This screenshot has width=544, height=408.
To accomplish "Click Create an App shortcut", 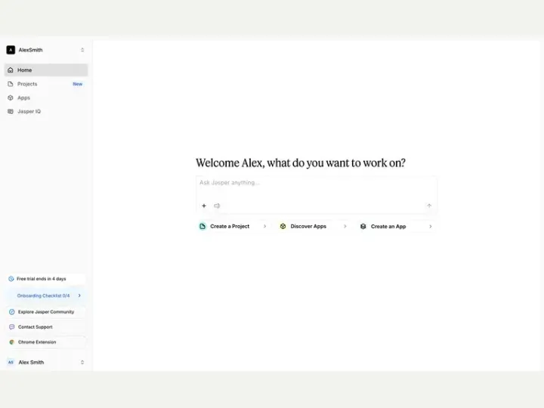I will point(396,226).
